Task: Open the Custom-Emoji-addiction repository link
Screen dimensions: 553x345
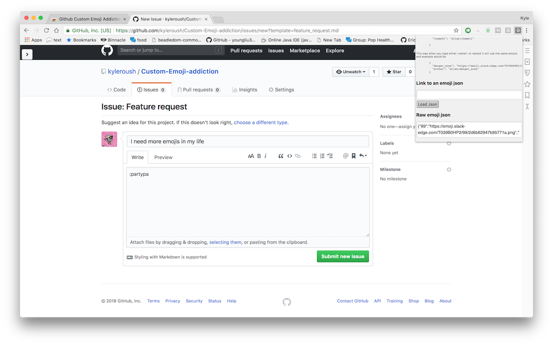Action: coord(180,72)
